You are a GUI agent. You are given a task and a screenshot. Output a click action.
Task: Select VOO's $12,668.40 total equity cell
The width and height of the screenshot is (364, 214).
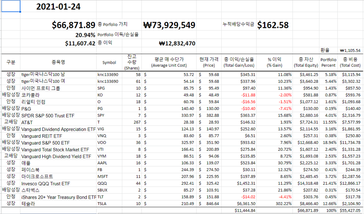(306, 142)
